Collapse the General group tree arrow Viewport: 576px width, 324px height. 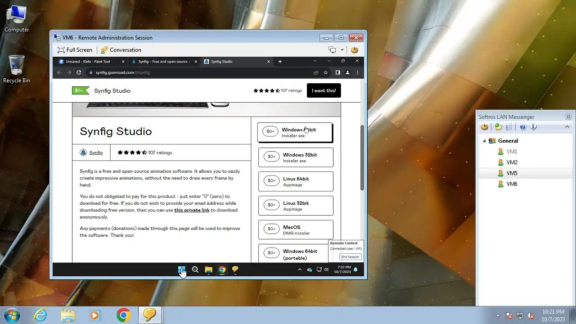[484, 141]
